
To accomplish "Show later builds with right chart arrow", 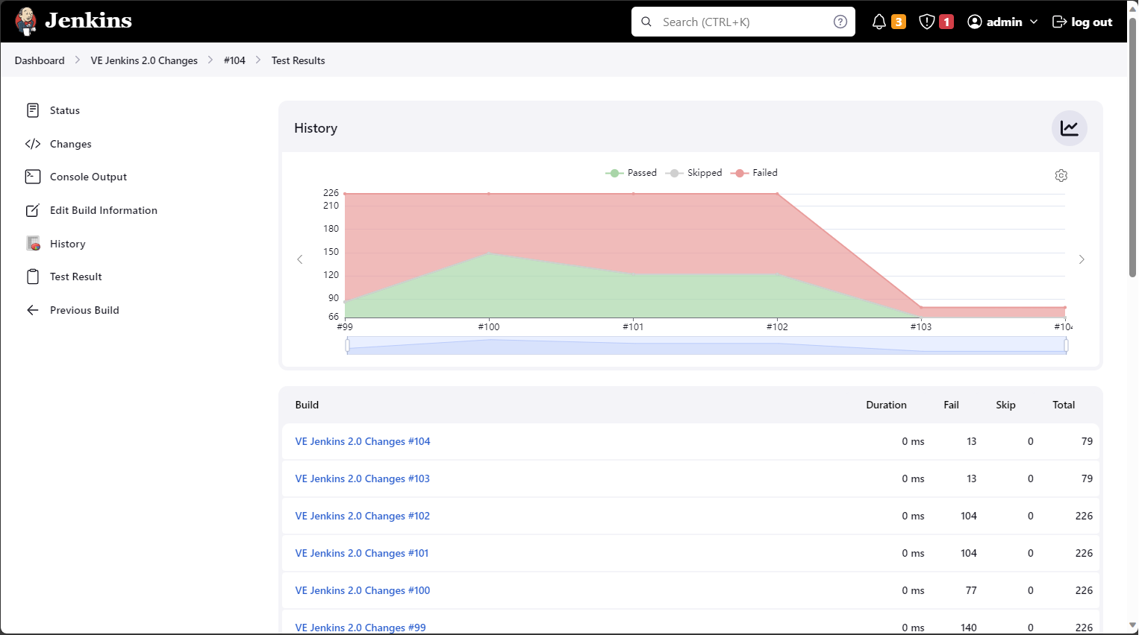I will pyautogui.click(x=1082, y=259).
